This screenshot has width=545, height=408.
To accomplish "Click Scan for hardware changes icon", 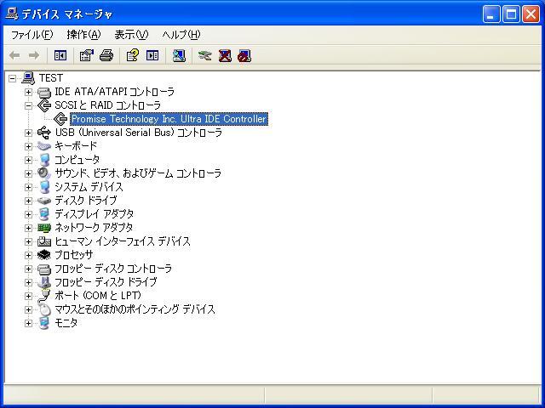I will (179, 55).
